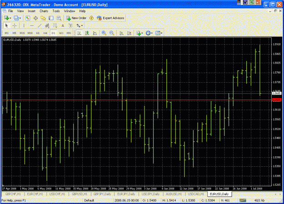Viewport: 284px width, 204px height.
Task: Select the horizontal line drawing tool
Action: [32, 25]
